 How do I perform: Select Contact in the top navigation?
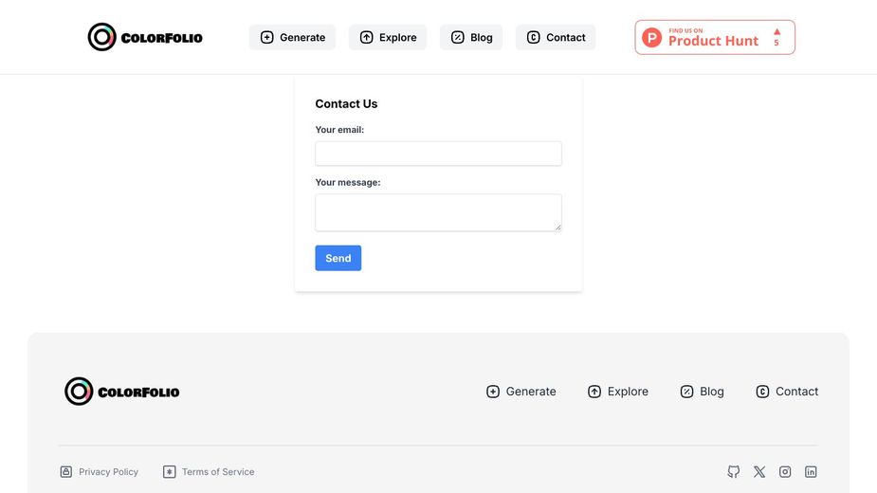coord(556,38)
